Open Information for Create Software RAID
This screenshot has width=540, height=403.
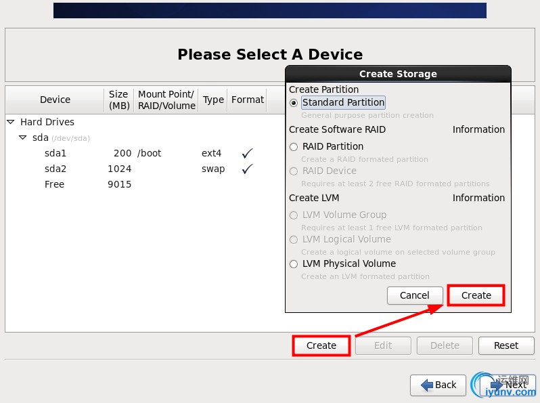coord(478,129)
